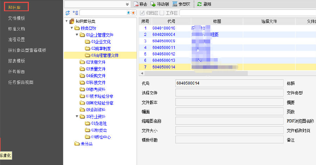The image size is (316, 165).
Task: Click the input field right of 工作区
Action: point(248,13)
